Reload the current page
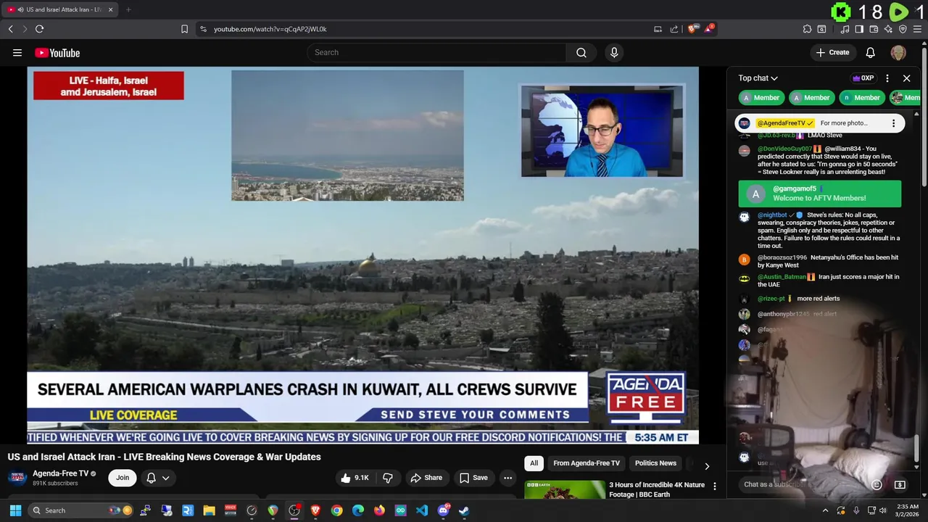928x522 pixels. pos(39,29)
